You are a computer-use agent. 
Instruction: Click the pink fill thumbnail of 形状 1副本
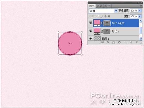point(97,23)
